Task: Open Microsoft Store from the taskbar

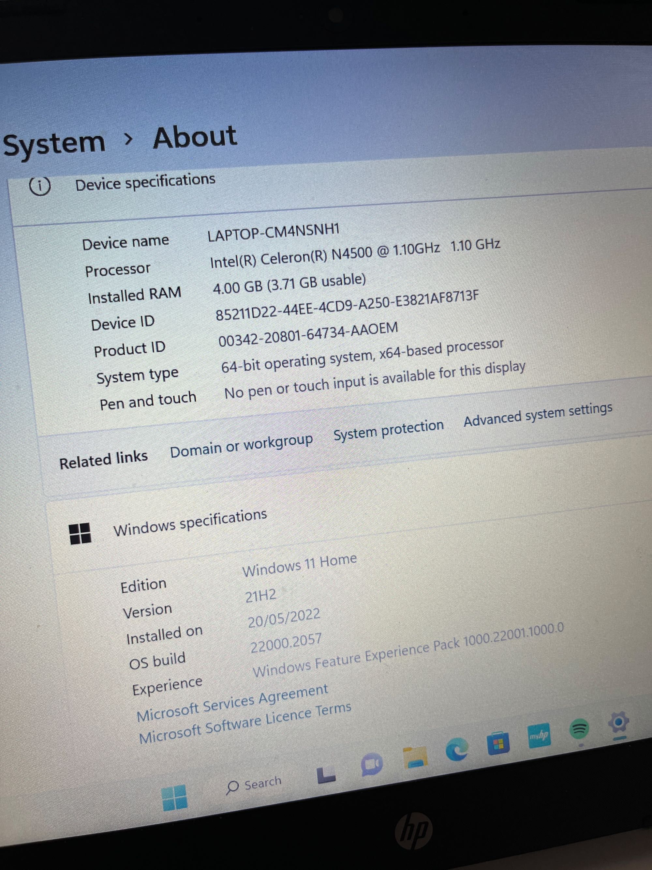Action: coord(498,743)
